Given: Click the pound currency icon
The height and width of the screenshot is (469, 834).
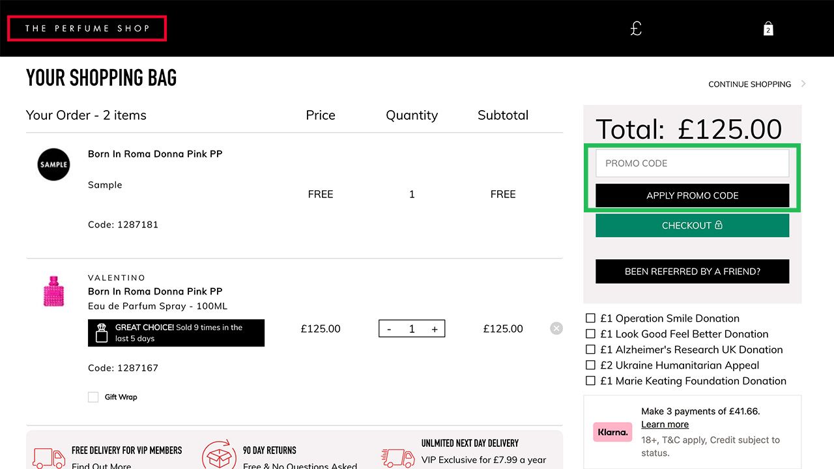Looking at the screenshot, I should click(x=636, y=29).
